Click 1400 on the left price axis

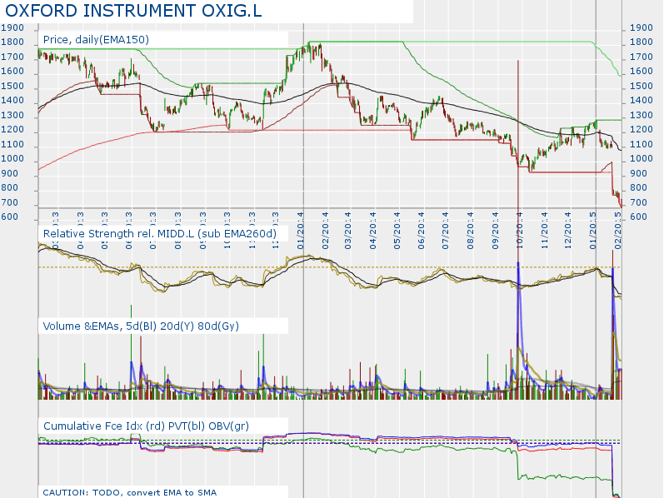point(12,101)
